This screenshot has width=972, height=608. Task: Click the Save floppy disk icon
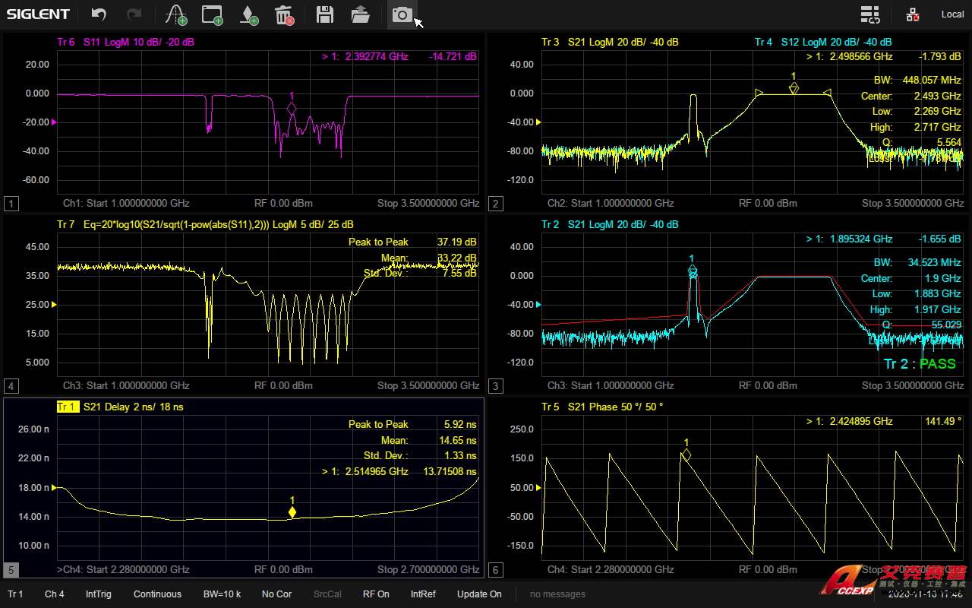tap(325, 14)
